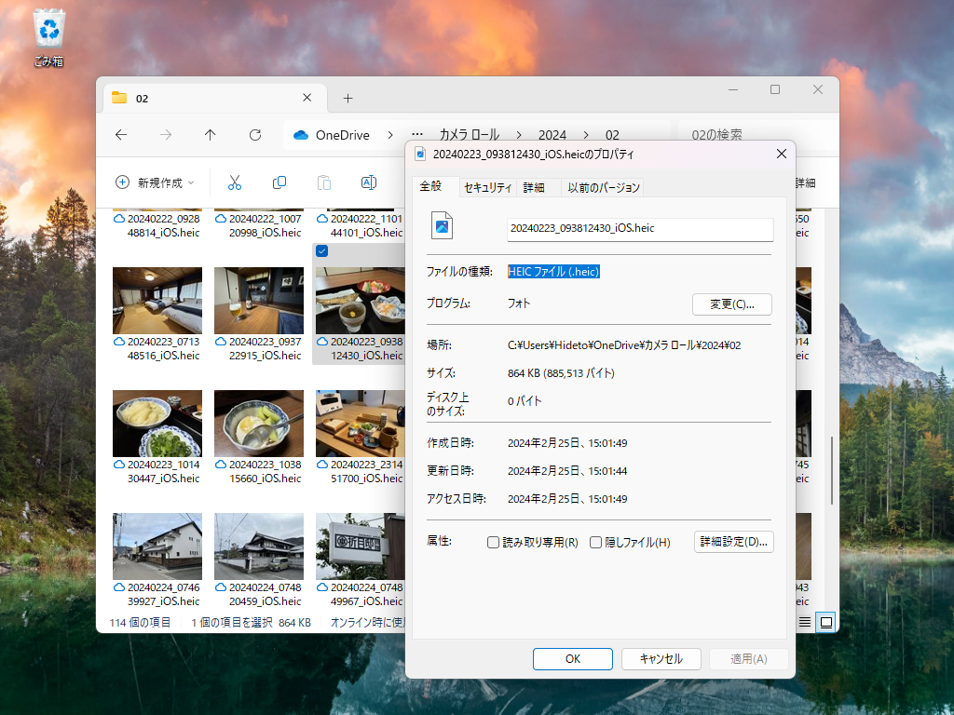
Task: Switch to the セキュリティ tab
Action: click(485, 186)
